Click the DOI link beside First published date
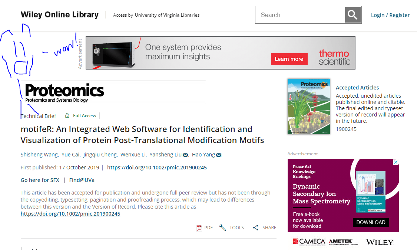The width and height of the screenshot is (417, 250). 157,168
